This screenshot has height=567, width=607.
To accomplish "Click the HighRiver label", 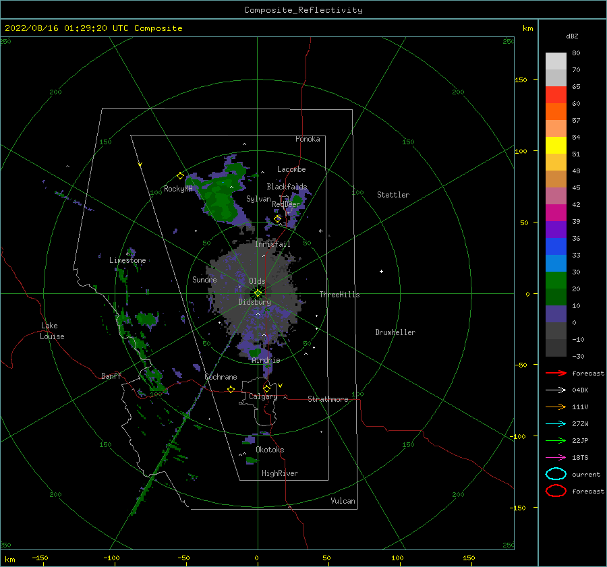I will point(280,473).
